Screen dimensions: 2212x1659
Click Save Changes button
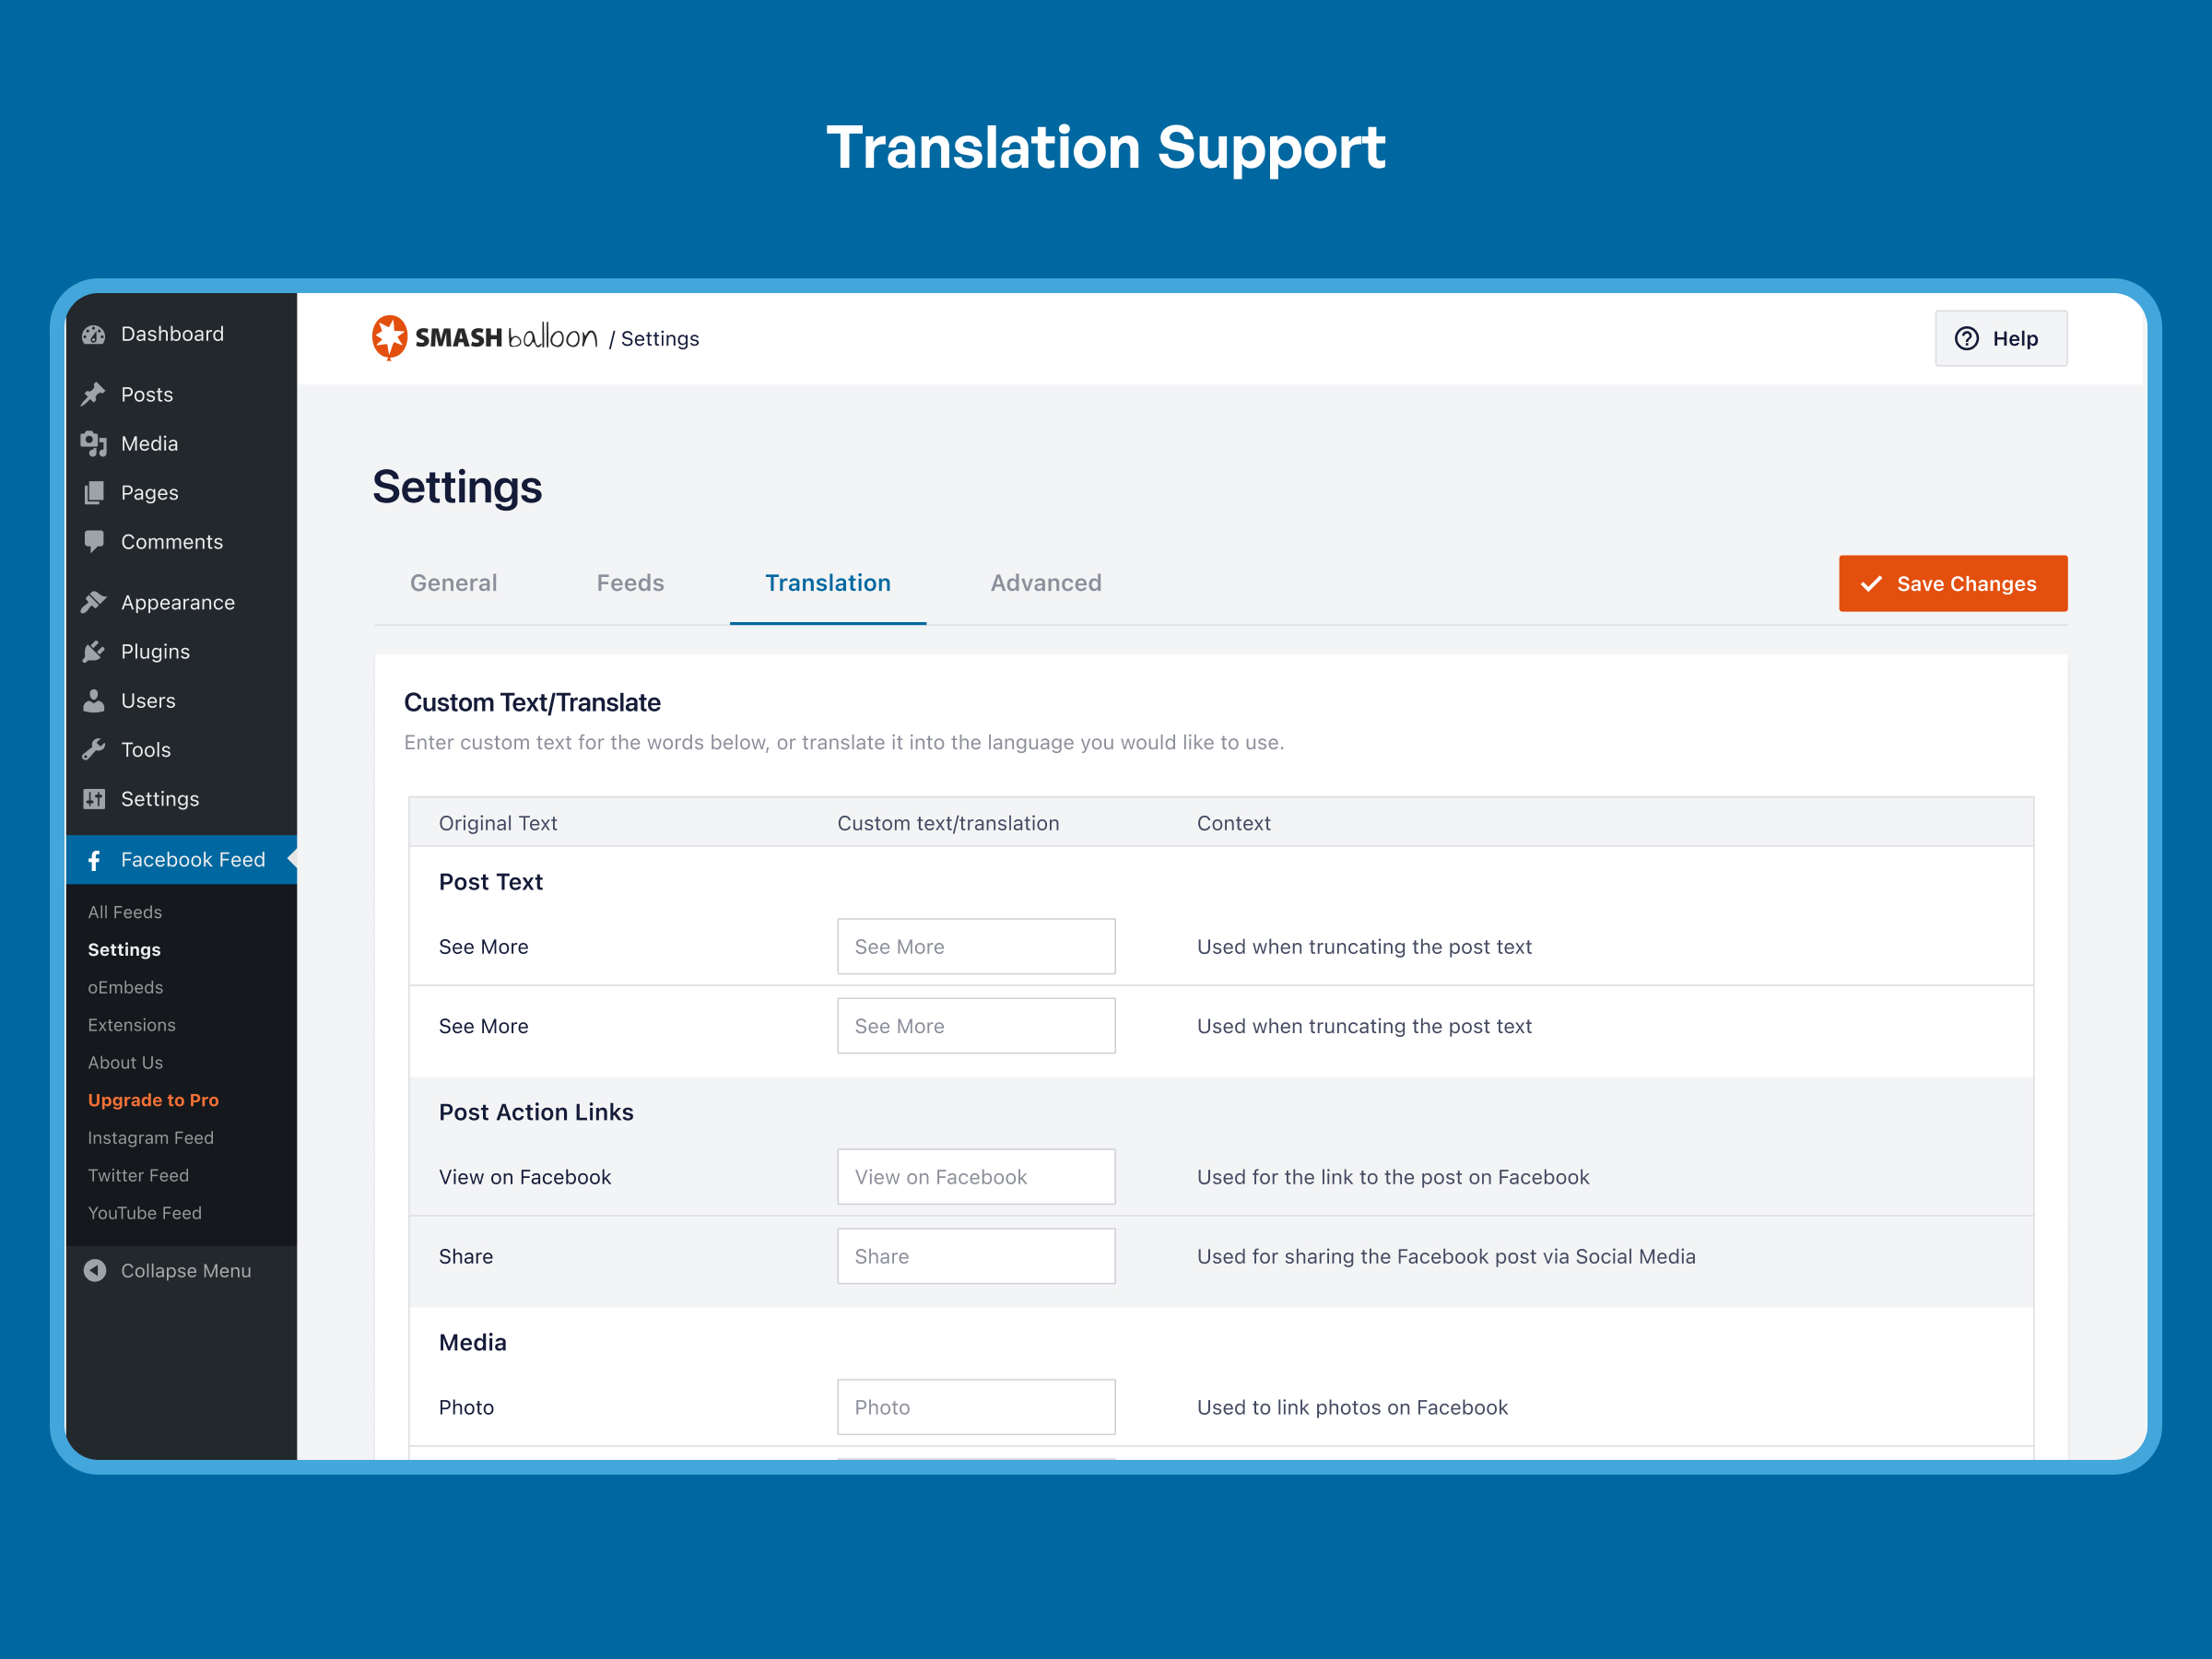coord(1954,583)
